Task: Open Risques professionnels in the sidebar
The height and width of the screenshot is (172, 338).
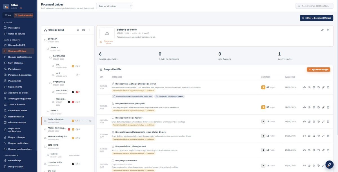Action: click(x=19, y=57)
